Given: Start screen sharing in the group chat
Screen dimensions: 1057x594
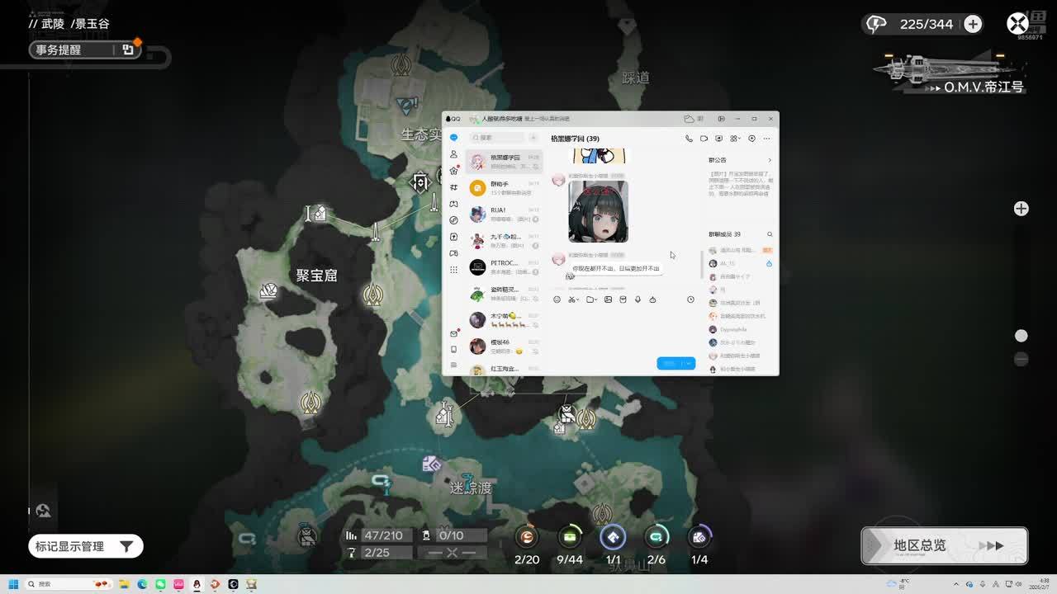Looking at the screenshot, I should point(718,139).
